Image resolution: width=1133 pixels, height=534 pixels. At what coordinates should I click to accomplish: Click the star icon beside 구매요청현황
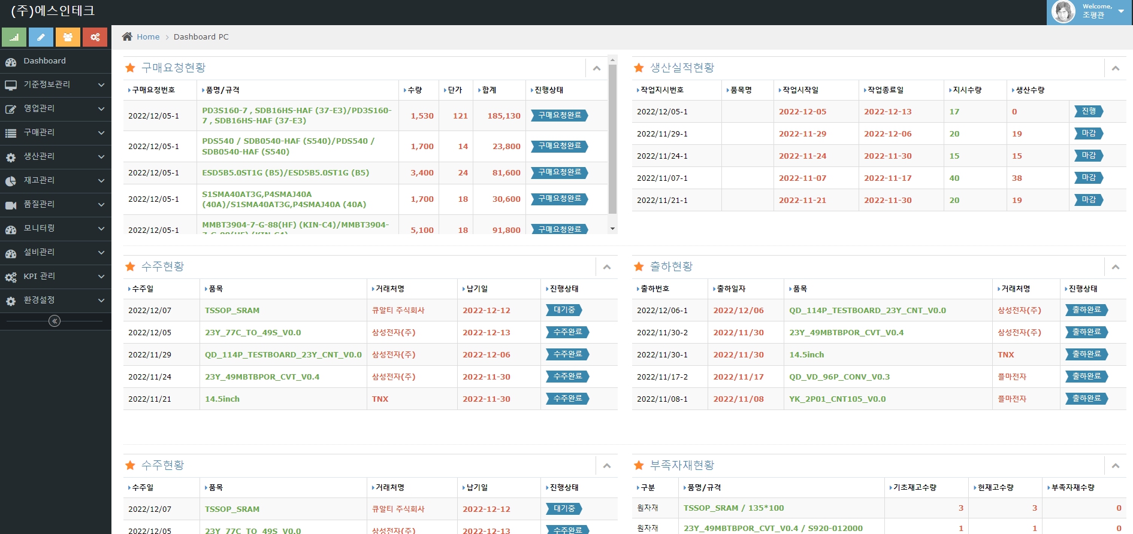point(130,68)
